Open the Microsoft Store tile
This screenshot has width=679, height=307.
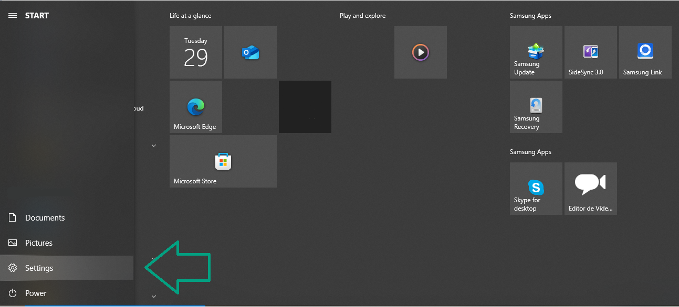[223, 161]
